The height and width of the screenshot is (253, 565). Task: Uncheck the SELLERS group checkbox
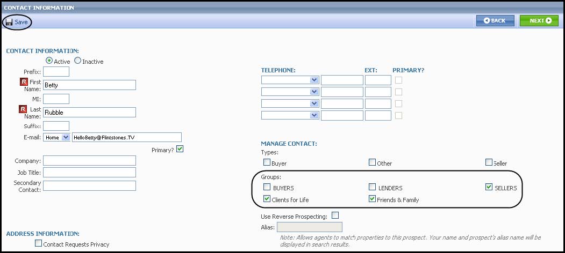[x=489, y=187]
